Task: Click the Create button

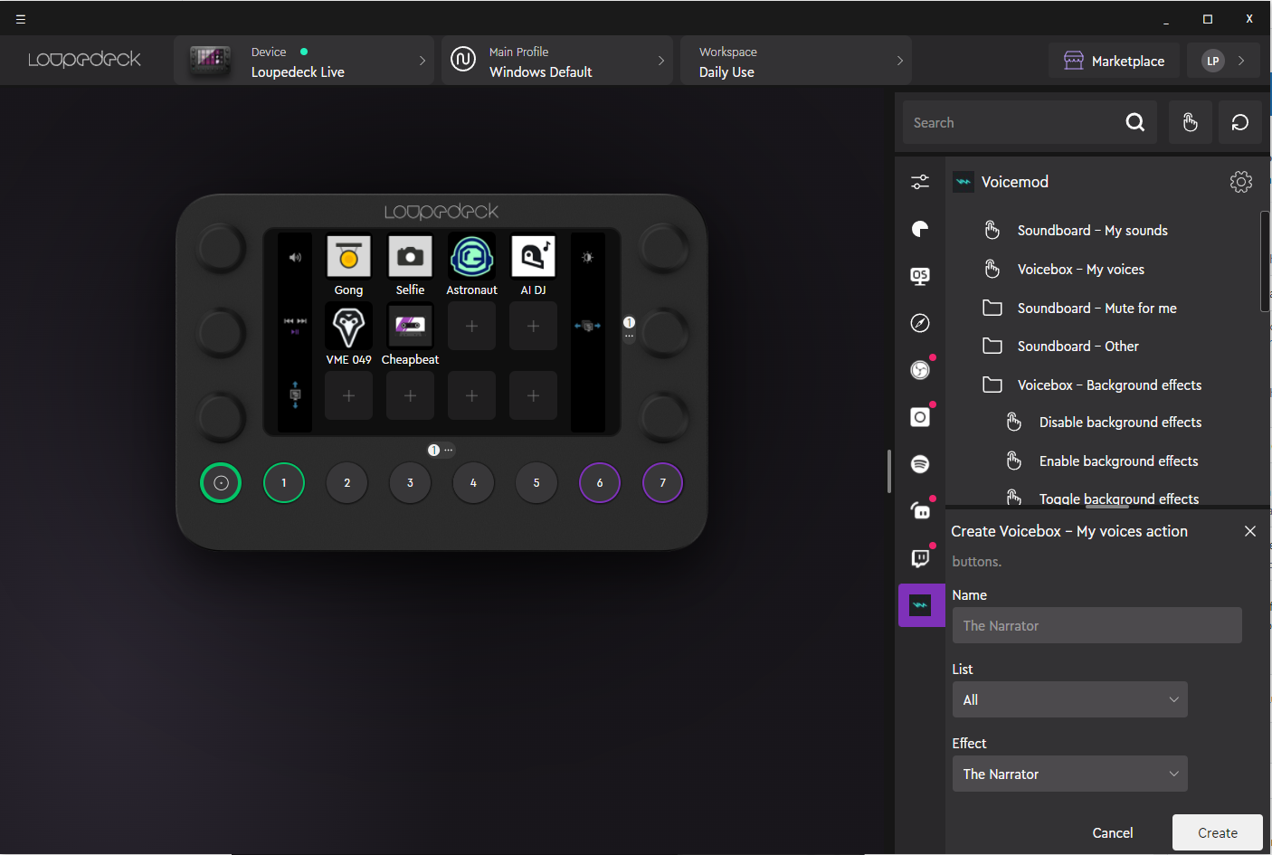Action: 1217,832
